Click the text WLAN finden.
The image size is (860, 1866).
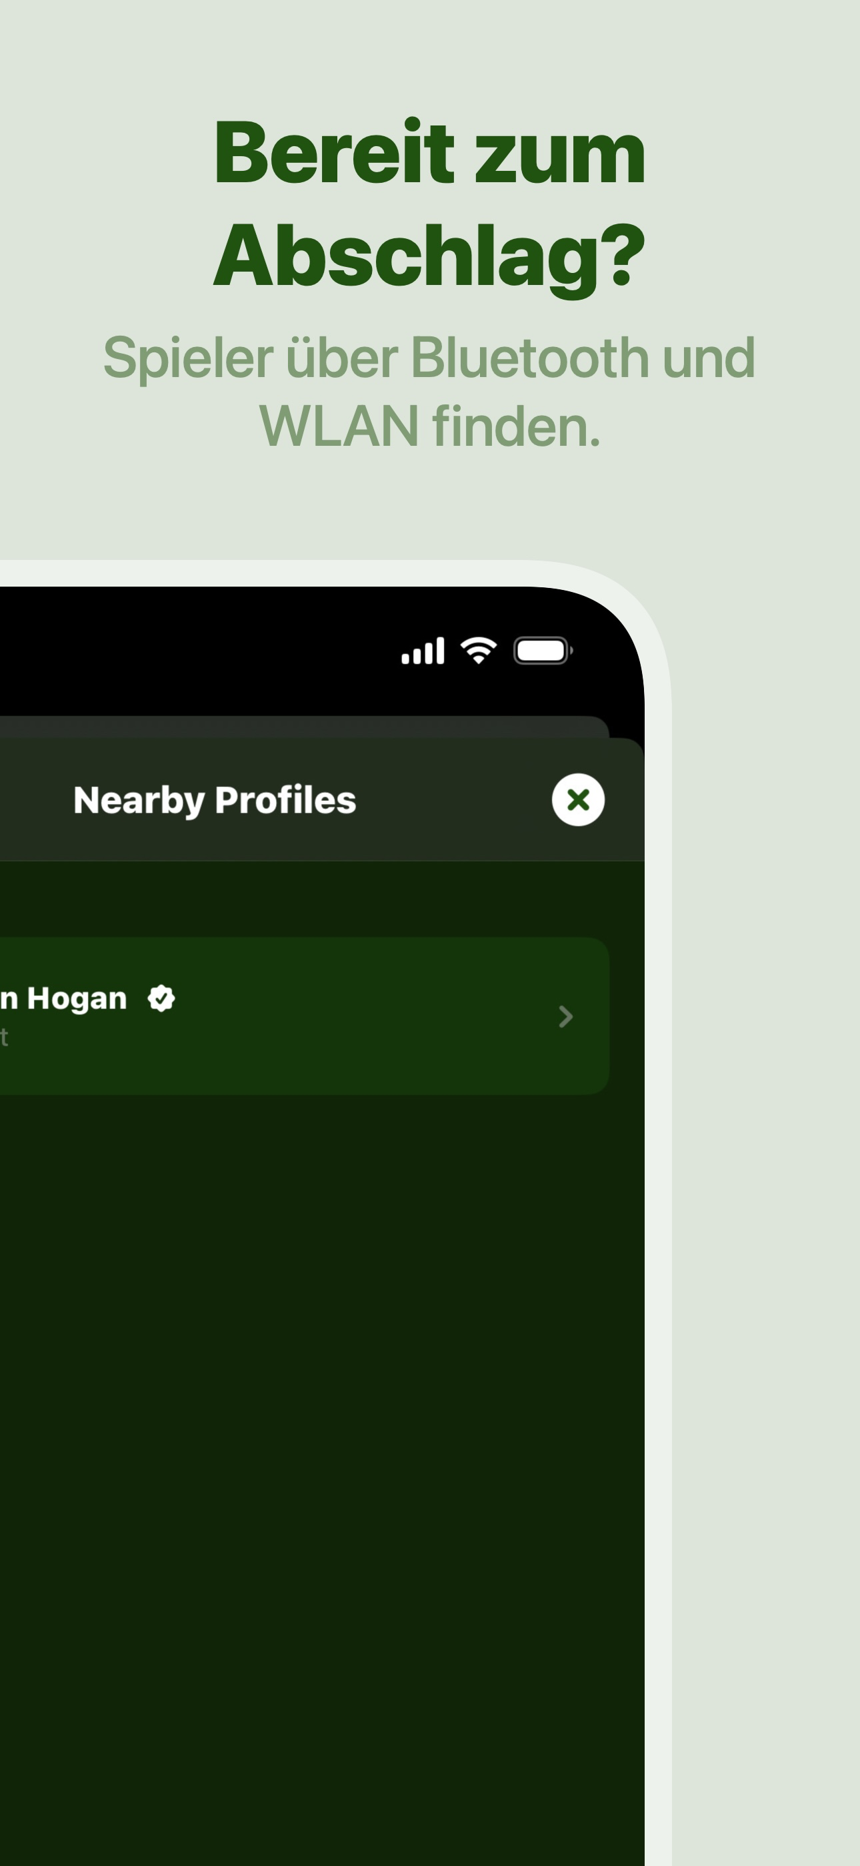[x=429, y=426]
